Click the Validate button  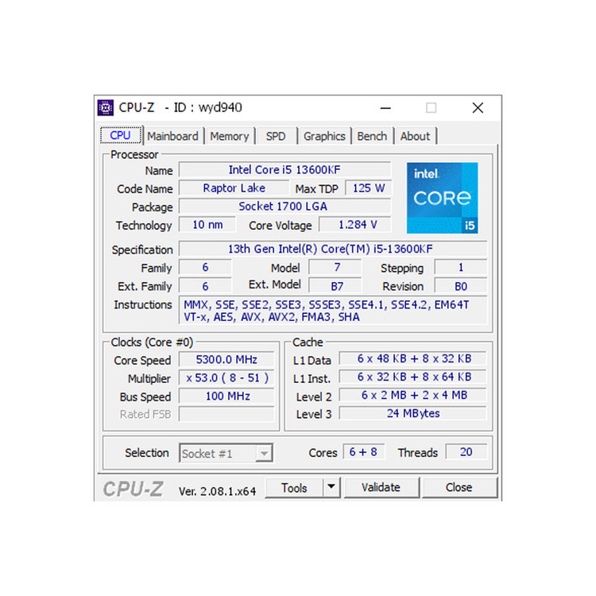tap(381, 487)
